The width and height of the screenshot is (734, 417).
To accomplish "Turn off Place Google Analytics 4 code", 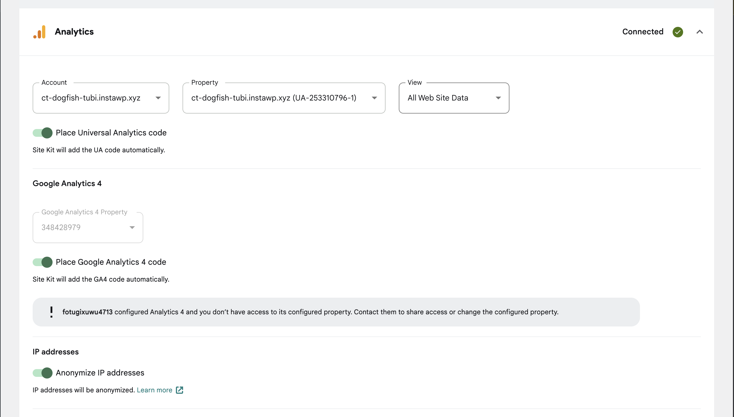I will (42, 262).
